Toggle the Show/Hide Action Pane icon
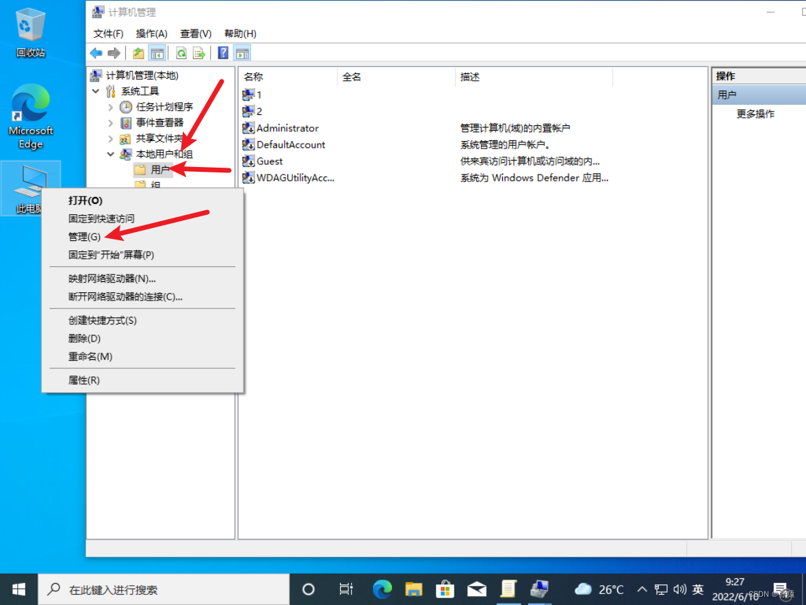This screenshot has width=806, height=605. coord(242,53)
